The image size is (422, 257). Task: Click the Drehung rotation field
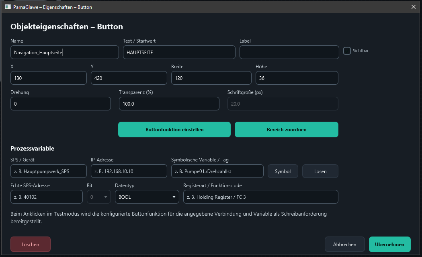click(x=61, y=104)
